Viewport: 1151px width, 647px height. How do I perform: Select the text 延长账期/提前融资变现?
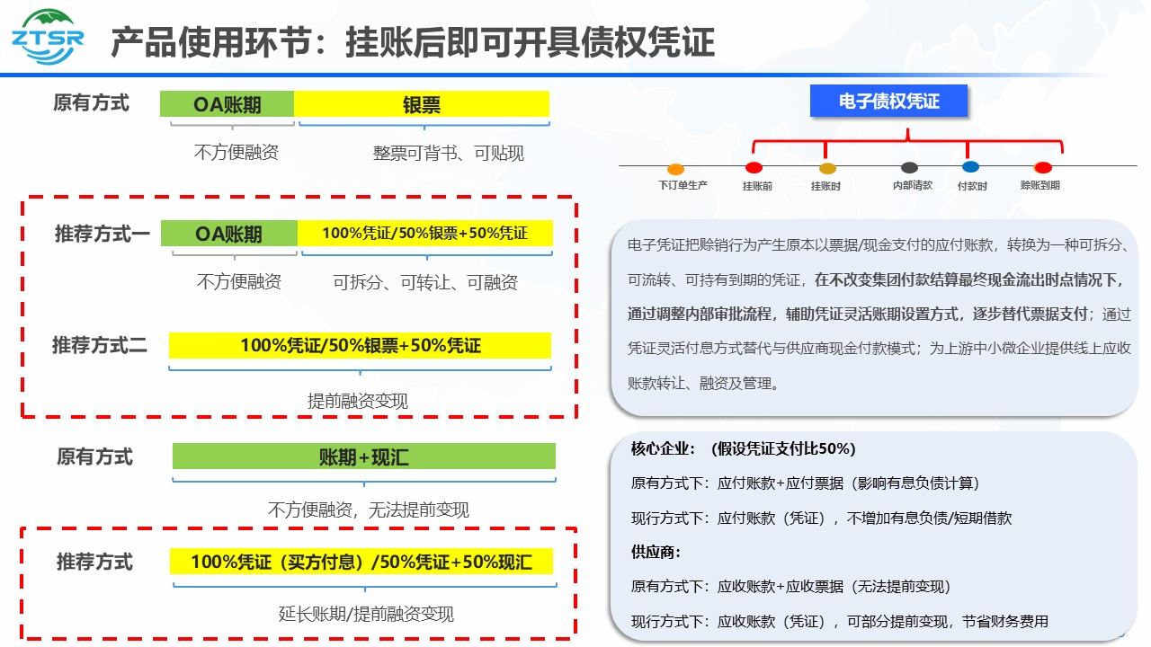366,614
